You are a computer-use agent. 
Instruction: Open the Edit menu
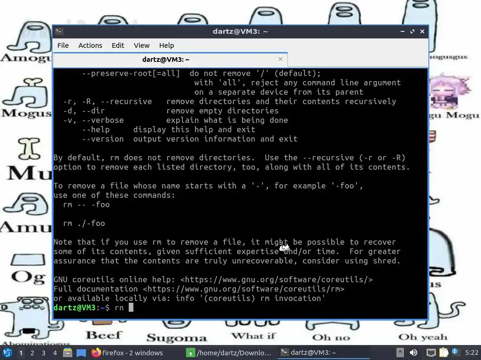tap(118, 45)
